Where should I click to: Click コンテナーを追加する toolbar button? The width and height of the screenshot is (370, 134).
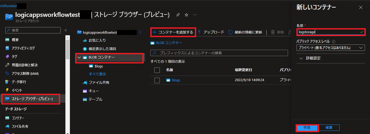[x=173, y=32]
